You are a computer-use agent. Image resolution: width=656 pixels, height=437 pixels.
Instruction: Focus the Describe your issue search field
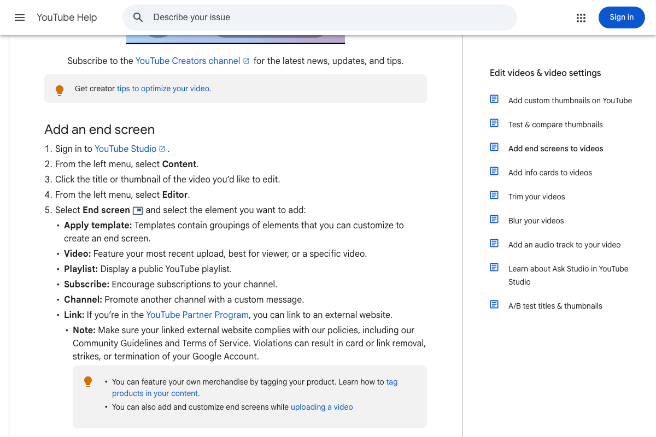[320, 17]
